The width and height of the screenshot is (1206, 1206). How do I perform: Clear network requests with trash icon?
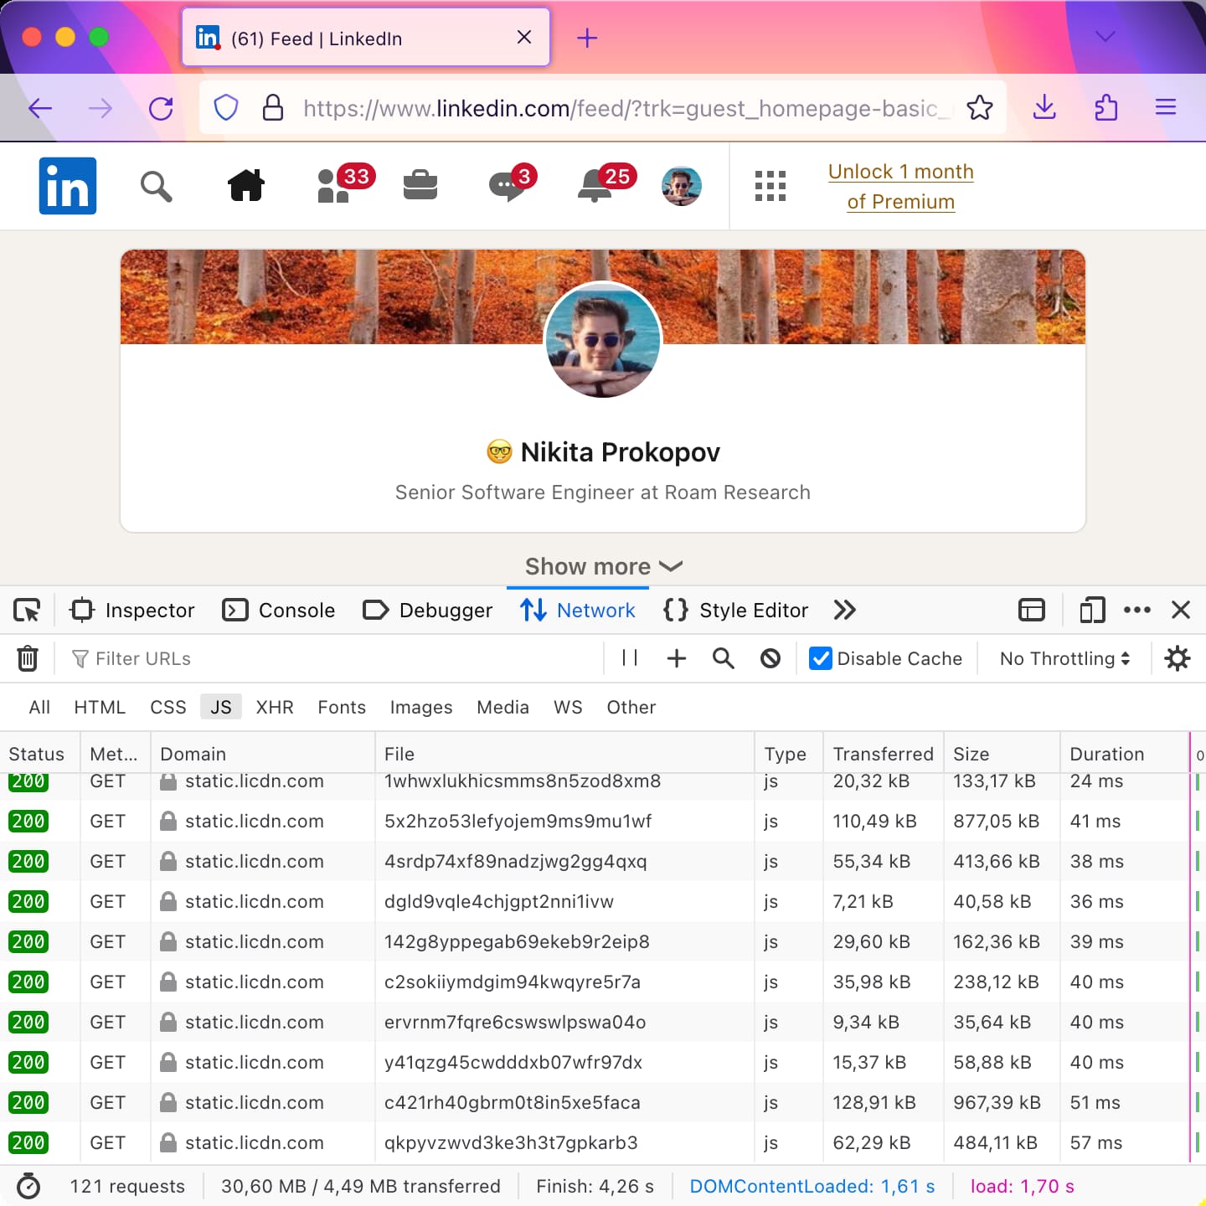pyautogui.click(x=28, y=658)
